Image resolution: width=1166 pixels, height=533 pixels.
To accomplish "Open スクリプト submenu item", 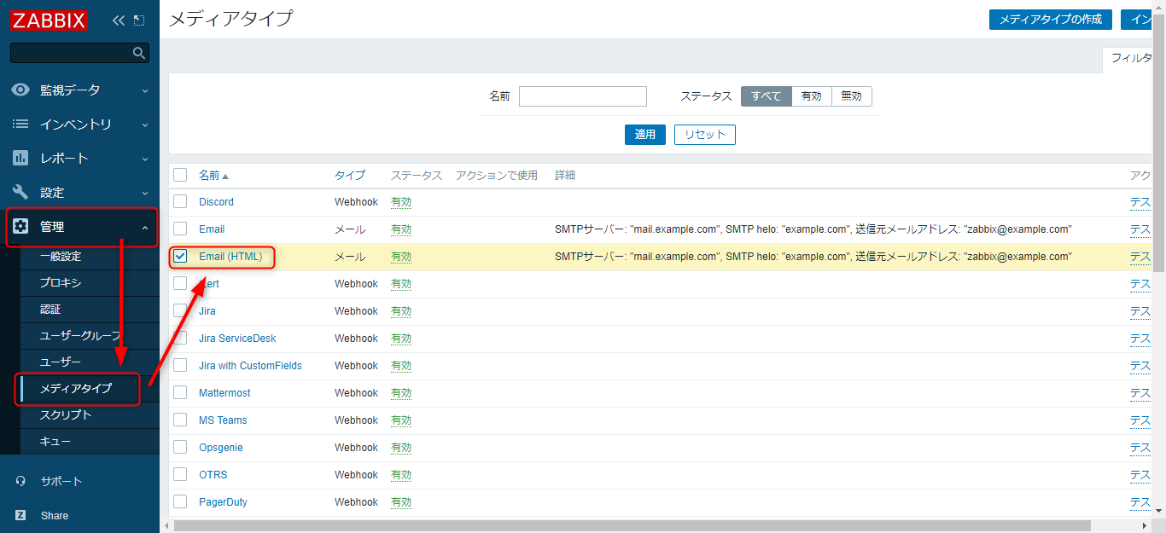I will point(90,414).
